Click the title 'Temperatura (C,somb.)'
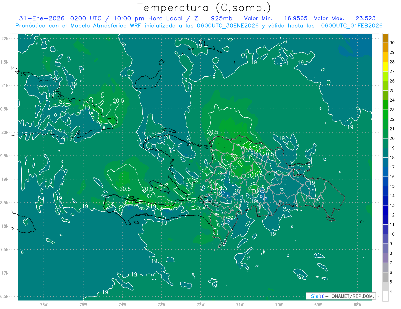This screenshot has width=401, height=309. (x=204, y=8)
